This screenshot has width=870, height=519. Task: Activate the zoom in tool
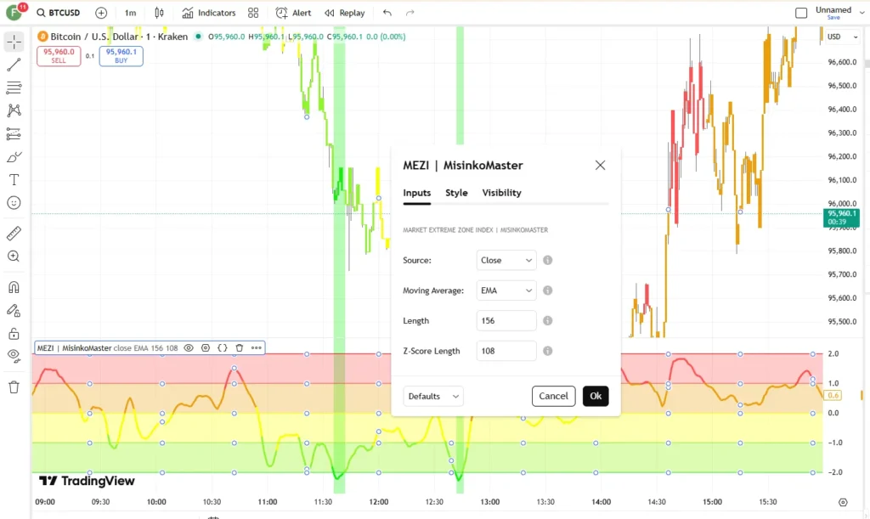14,257
